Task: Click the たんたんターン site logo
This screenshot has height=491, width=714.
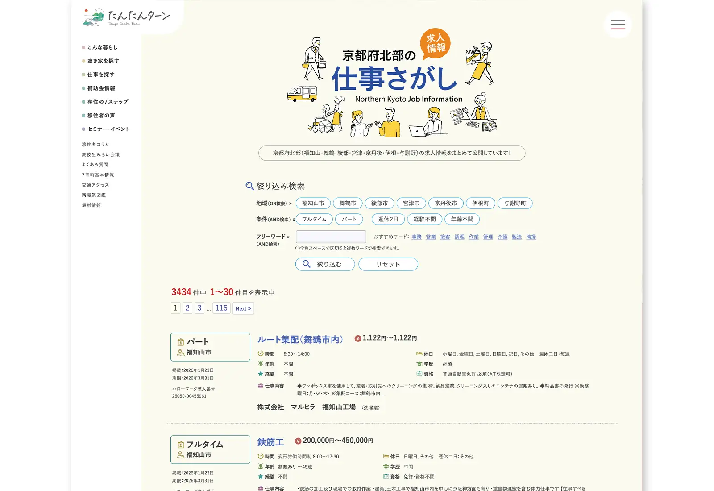Action: (x=127, y=17)
